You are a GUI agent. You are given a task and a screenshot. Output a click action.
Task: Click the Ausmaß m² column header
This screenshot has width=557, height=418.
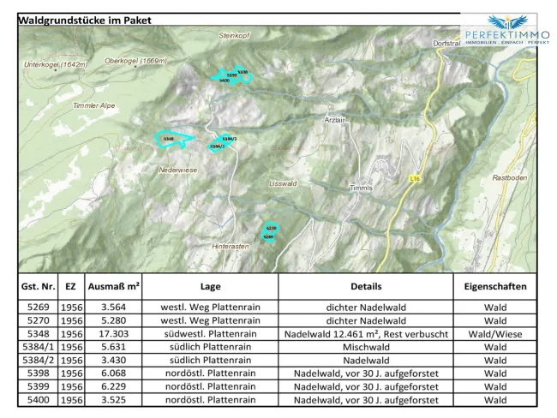point(113,287)
